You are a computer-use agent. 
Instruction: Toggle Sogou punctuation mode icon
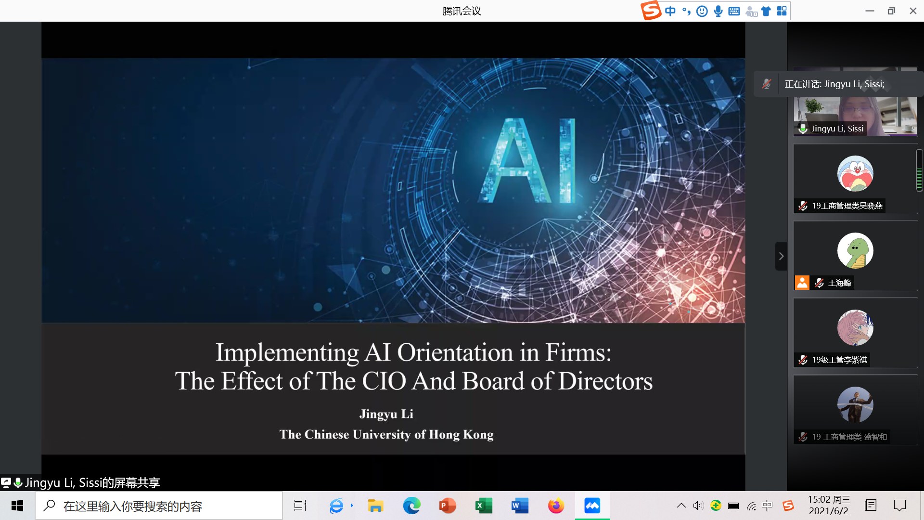(x=686, y=11)
